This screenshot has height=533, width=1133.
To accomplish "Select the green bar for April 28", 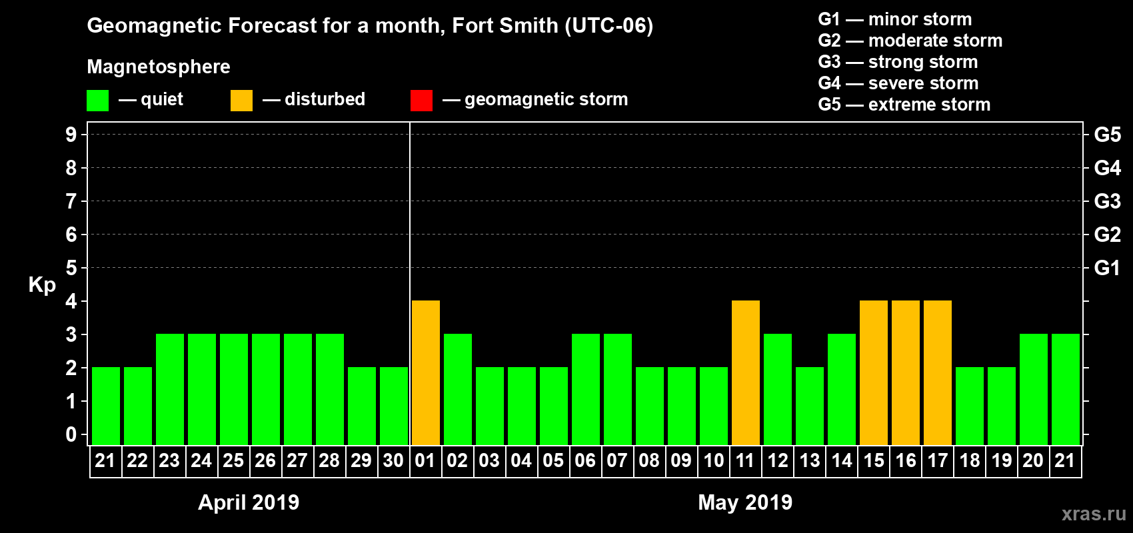I will tap(330, 390).
